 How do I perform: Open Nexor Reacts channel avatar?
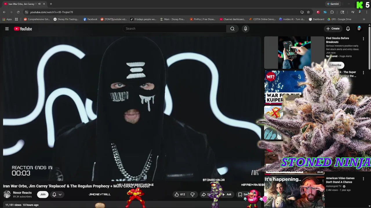coord(7,194)
